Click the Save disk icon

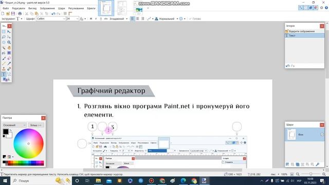tap(13, 14)
